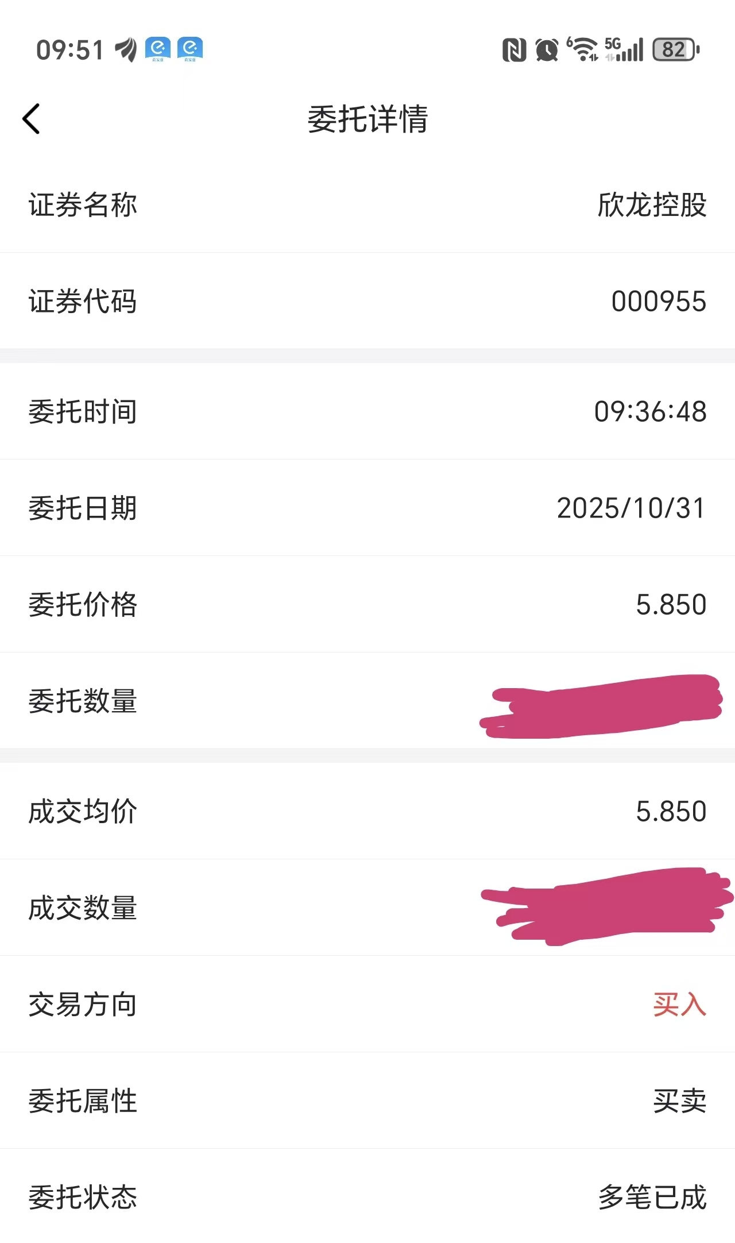Viewport: 735px width, 1243px height.
Task: Tap the battery 82 indicator
Action: [x=676, y=49]
